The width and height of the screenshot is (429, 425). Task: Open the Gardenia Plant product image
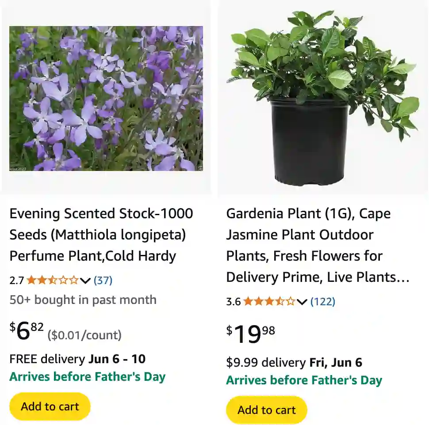click(x=323, y=99)
